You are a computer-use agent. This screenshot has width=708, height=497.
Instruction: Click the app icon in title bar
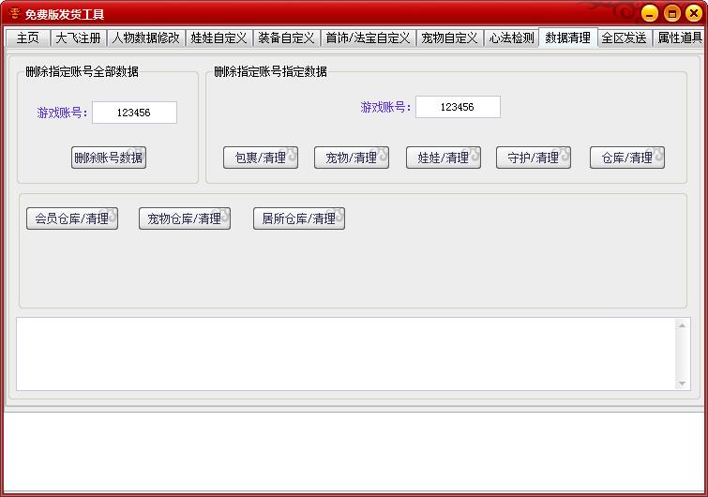pos(14,14)
